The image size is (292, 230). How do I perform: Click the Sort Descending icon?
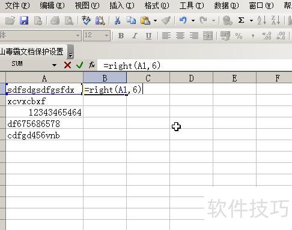[276, 20]
